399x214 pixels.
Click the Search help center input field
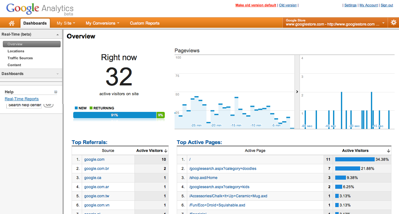tap(24, 105)
